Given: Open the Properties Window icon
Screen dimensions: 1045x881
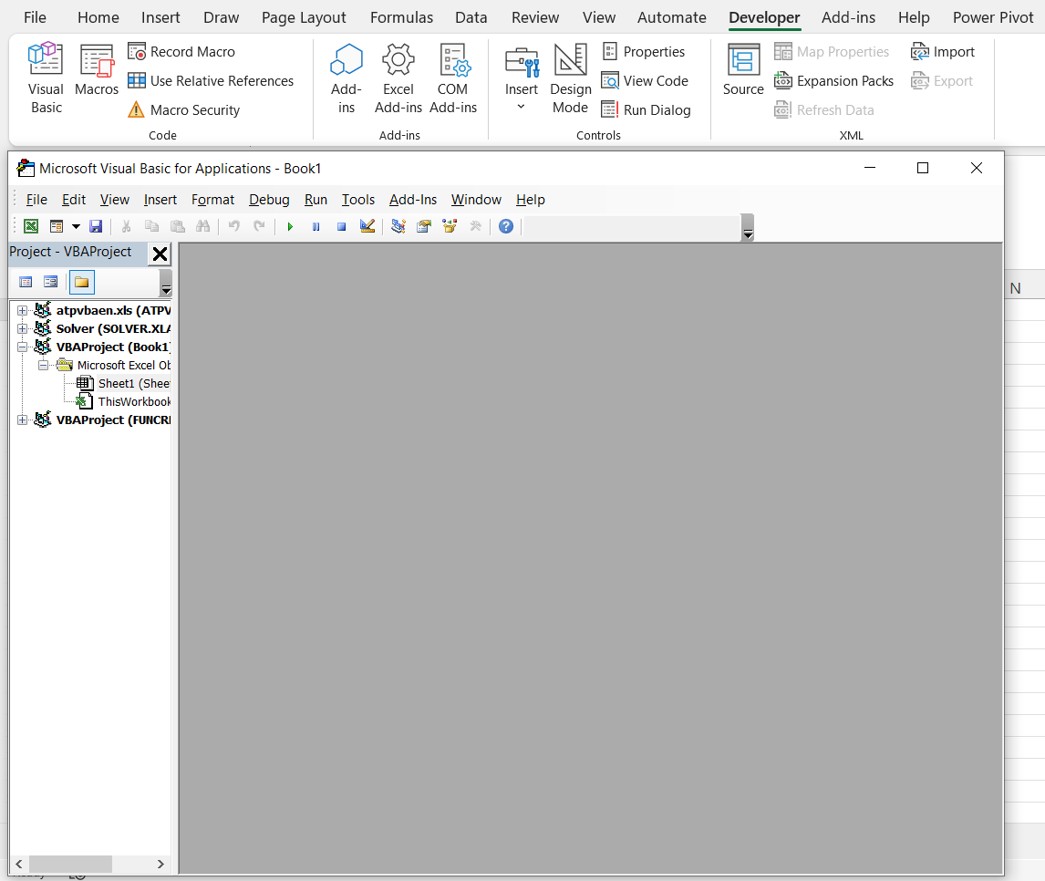Looking at the screenshot, I should point(423,226).
